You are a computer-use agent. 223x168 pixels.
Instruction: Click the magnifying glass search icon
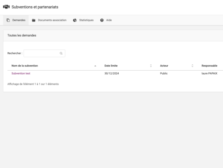(x=61, y=53)
